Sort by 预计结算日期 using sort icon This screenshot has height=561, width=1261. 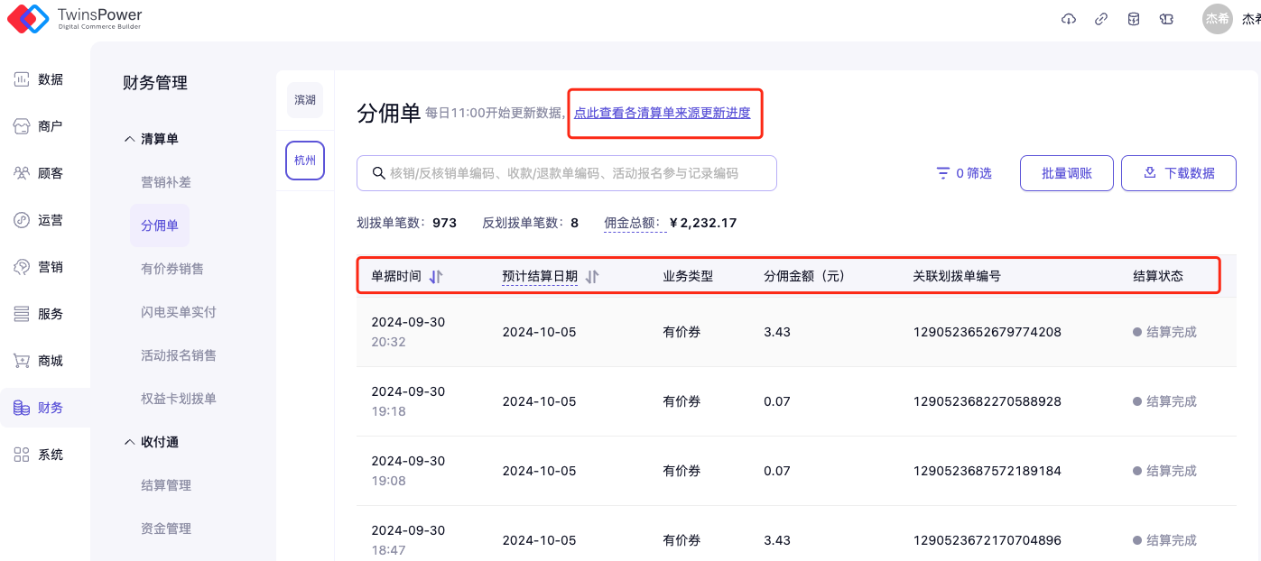(x=592, y=277)
